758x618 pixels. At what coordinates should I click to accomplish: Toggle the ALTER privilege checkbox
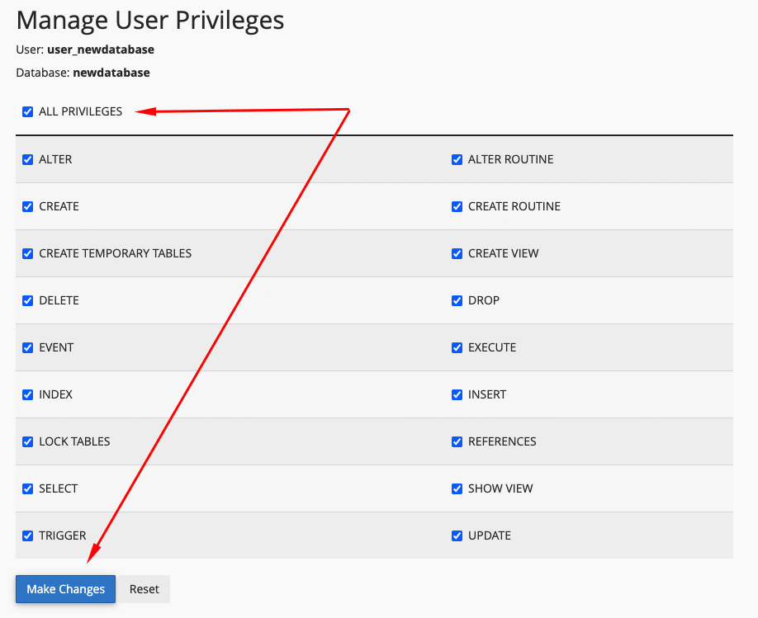coord(28,159)
